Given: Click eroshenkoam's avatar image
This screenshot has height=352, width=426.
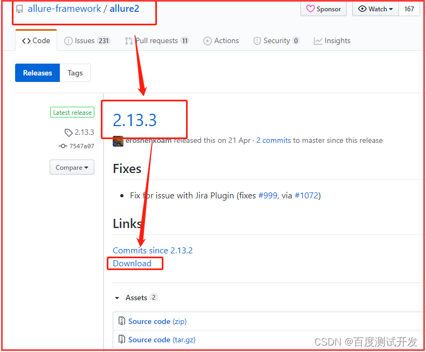Looking at the screenshot, I should (x=118, y=141).
